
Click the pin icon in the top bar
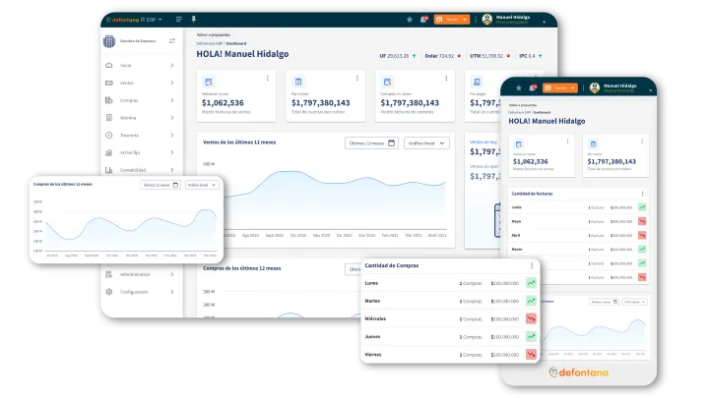point(194,19)
